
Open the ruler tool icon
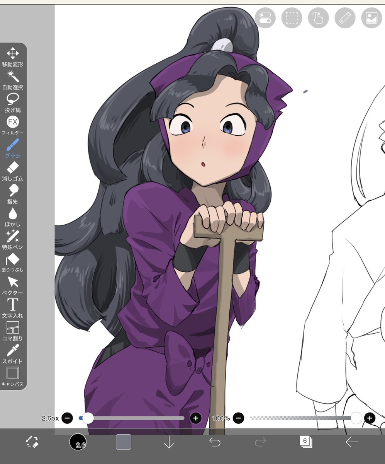[x=345, y=18]
